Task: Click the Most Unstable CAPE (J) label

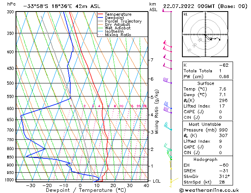Action: 194,147
